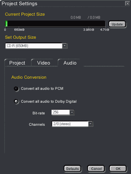
Task: Close the Project Settings dialog
Action: (127, 4)
